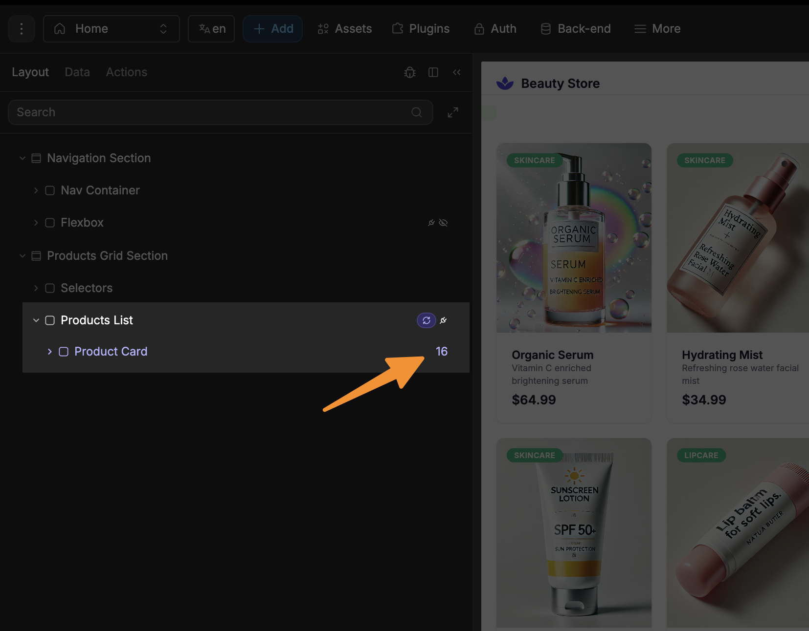Toggle visibility of the Flexbox element
Image resolution: width=809 pixels, height=631 pixels.
(443, 223)
